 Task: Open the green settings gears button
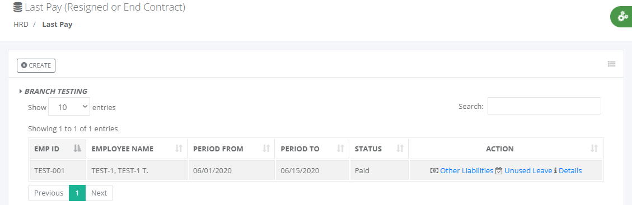tap(622, 17)
